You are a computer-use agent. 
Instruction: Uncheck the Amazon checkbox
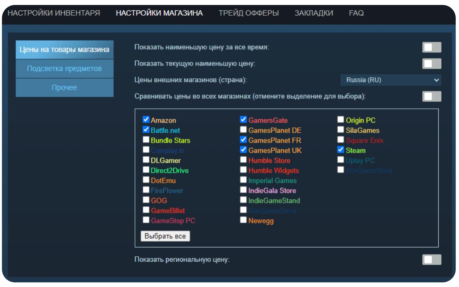(146, 119)
